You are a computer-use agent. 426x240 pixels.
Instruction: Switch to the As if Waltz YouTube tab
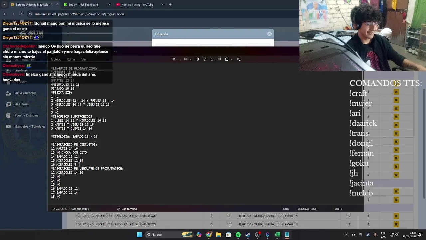pos(140,5)
